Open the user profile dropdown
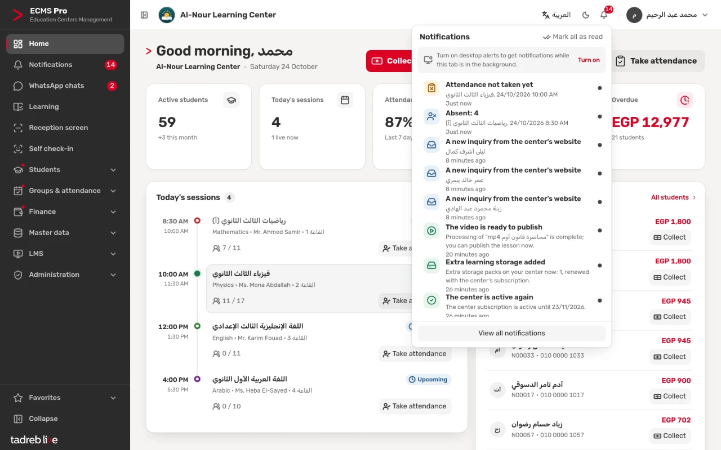 tap(667, 15)
